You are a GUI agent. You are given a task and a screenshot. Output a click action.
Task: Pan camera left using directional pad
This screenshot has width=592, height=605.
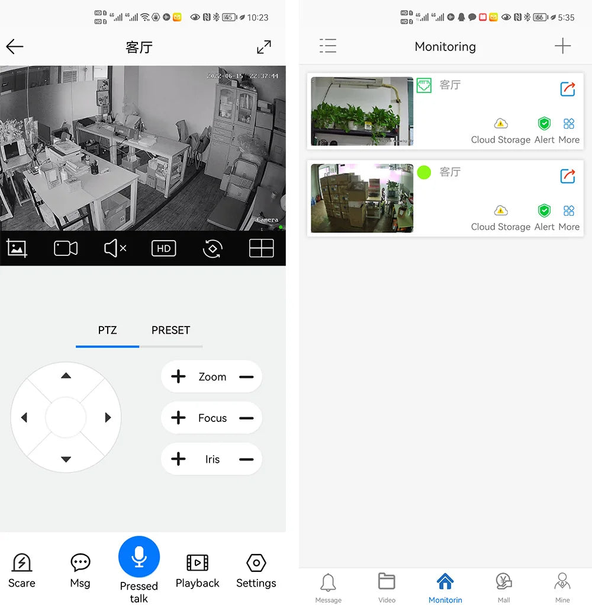[24, 417]
